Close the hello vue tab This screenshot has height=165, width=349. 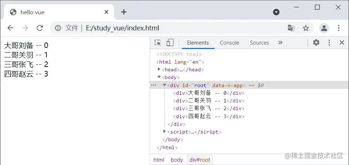point(106,12)
